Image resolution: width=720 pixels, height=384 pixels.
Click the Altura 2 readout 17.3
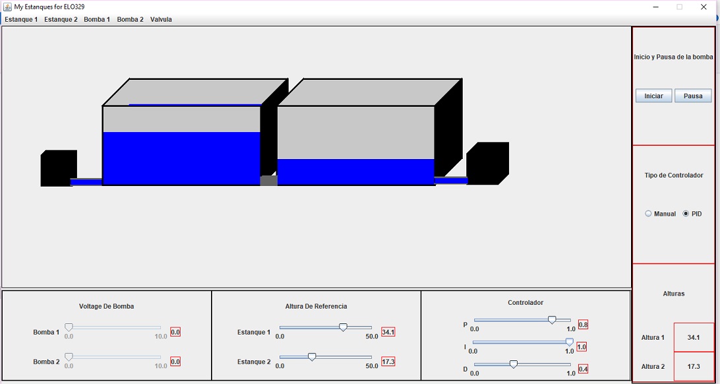pyautogui.click(x=694, y=366)
